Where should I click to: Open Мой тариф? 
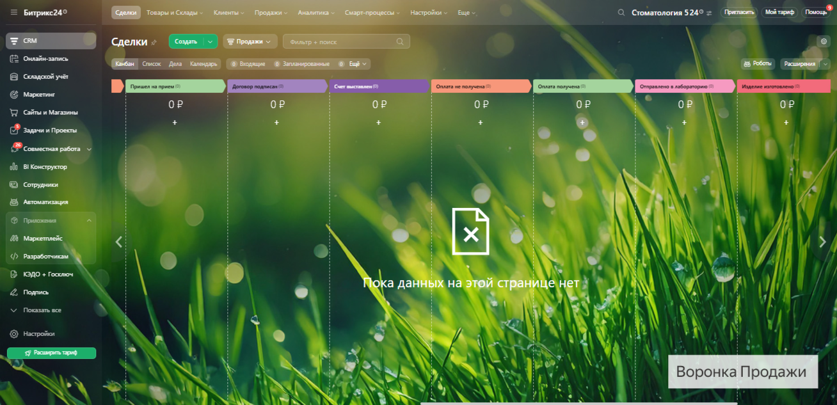click(x=779, y=12)
